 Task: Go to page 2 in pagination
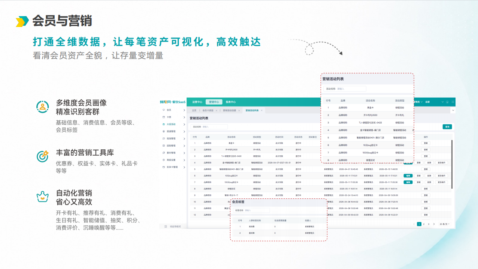point(424,224)
